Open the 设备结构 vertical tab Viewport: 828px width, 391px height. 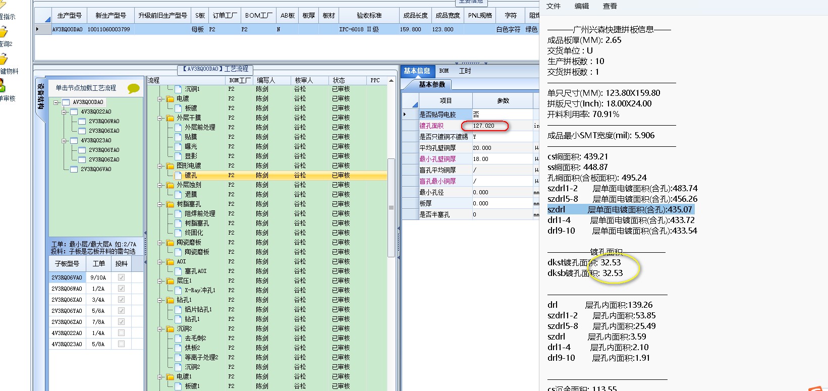pyautogui.click(x=40, y=96)
